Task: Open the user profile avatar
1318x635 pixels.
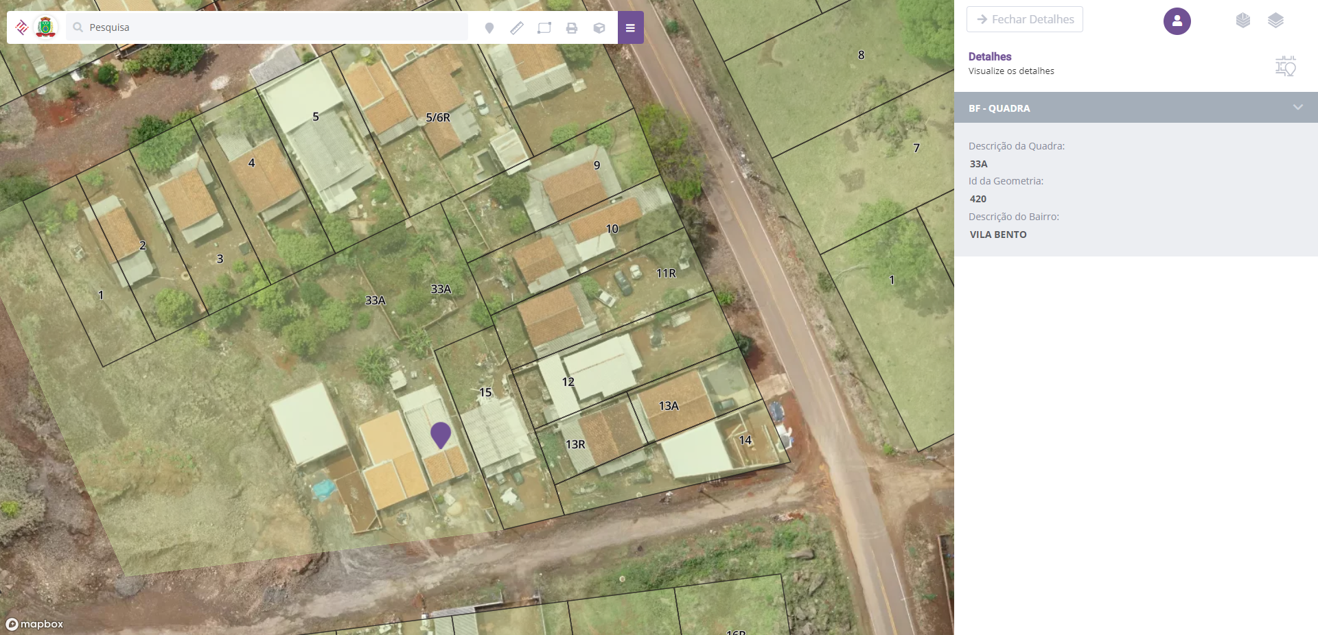Action: point(1177,21)
